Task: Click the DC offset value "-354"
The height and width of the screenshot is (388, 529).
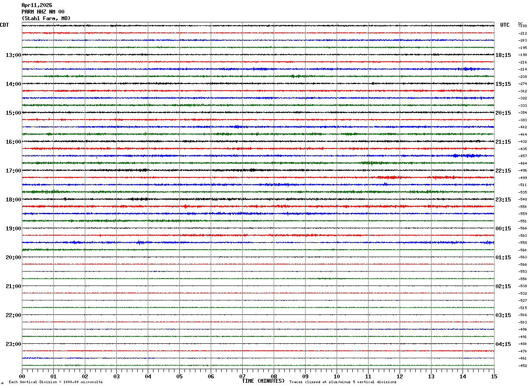Action: (x=522, y=113)
